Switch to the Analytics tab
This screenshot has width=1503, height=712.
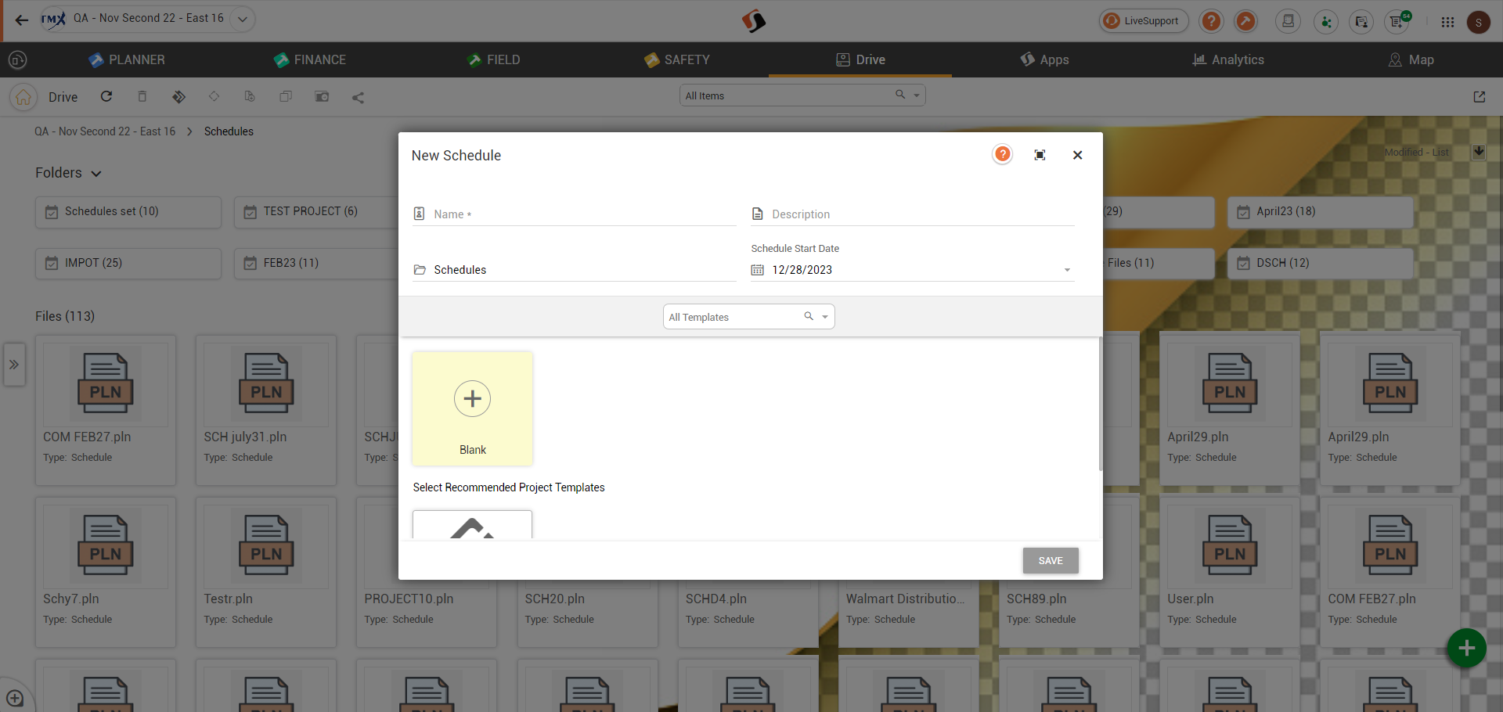click(x=1227, y=59)
